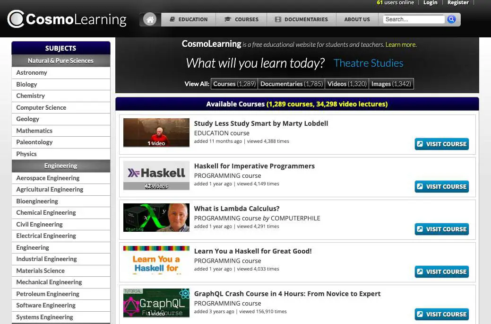Follow the Learn more link
Image resolution: width=491 pixels, height=324 pixels.
pos(401,44)
